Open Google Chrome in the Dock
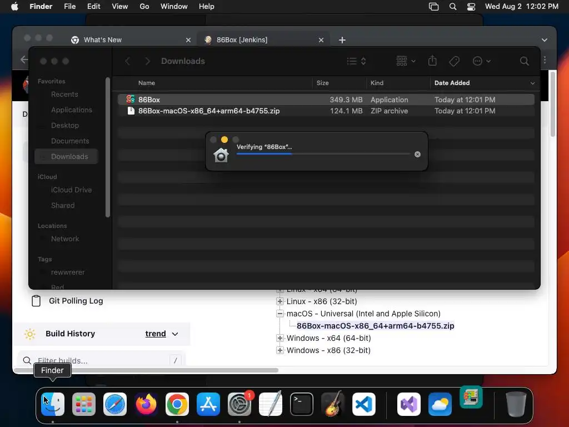This screenshot has width=569, height=427. [x=177, y=404]
